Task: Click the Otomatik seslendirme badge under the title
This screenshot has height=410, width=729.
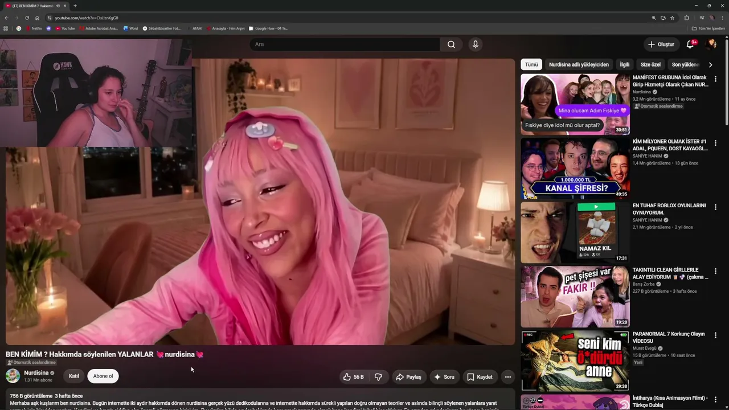Action: 31,363
